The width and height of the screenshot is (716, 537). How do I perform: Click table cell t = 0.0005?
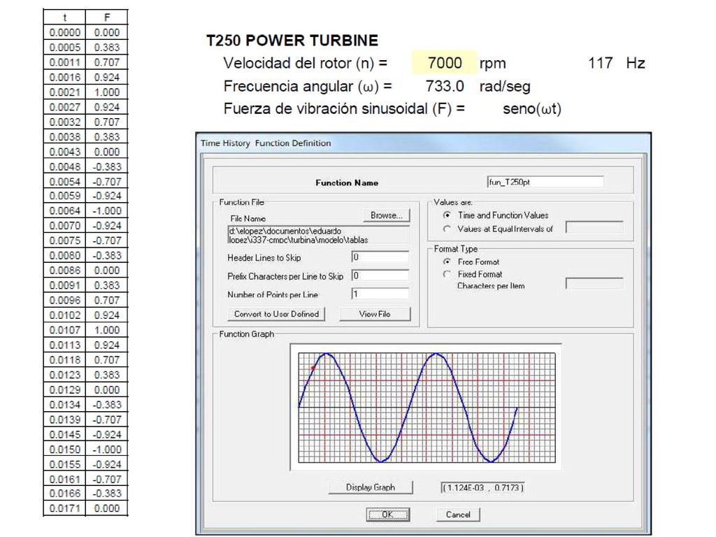tap(64, 48)
